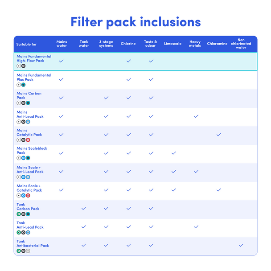Click the red filter icon under Mains Scale + Catalytic Pack
The image size is (271, 271).
(28, 196)
